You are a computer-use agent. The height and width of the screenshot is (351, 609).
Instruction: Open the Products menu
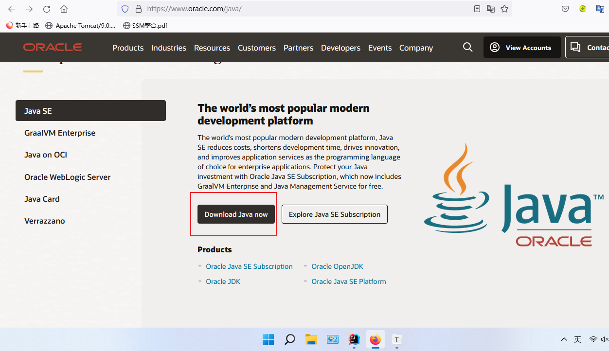[x=128, y=48]
